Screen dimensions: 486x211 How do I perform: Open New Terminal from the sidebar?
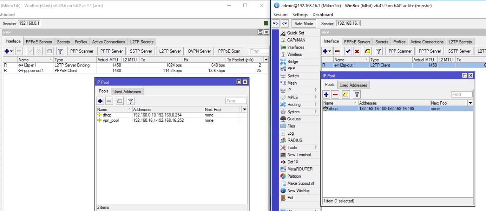[299, 155]
